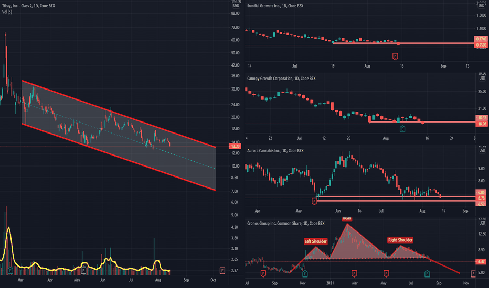This screenshot has height=288, width=489.
Task: Click the red earnings marker on Aurora Cannabis chart
Action: pyautogui.click(x=314, y=202)
